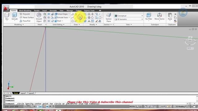Click the annotation scale 1:1 button

point(162,106)
